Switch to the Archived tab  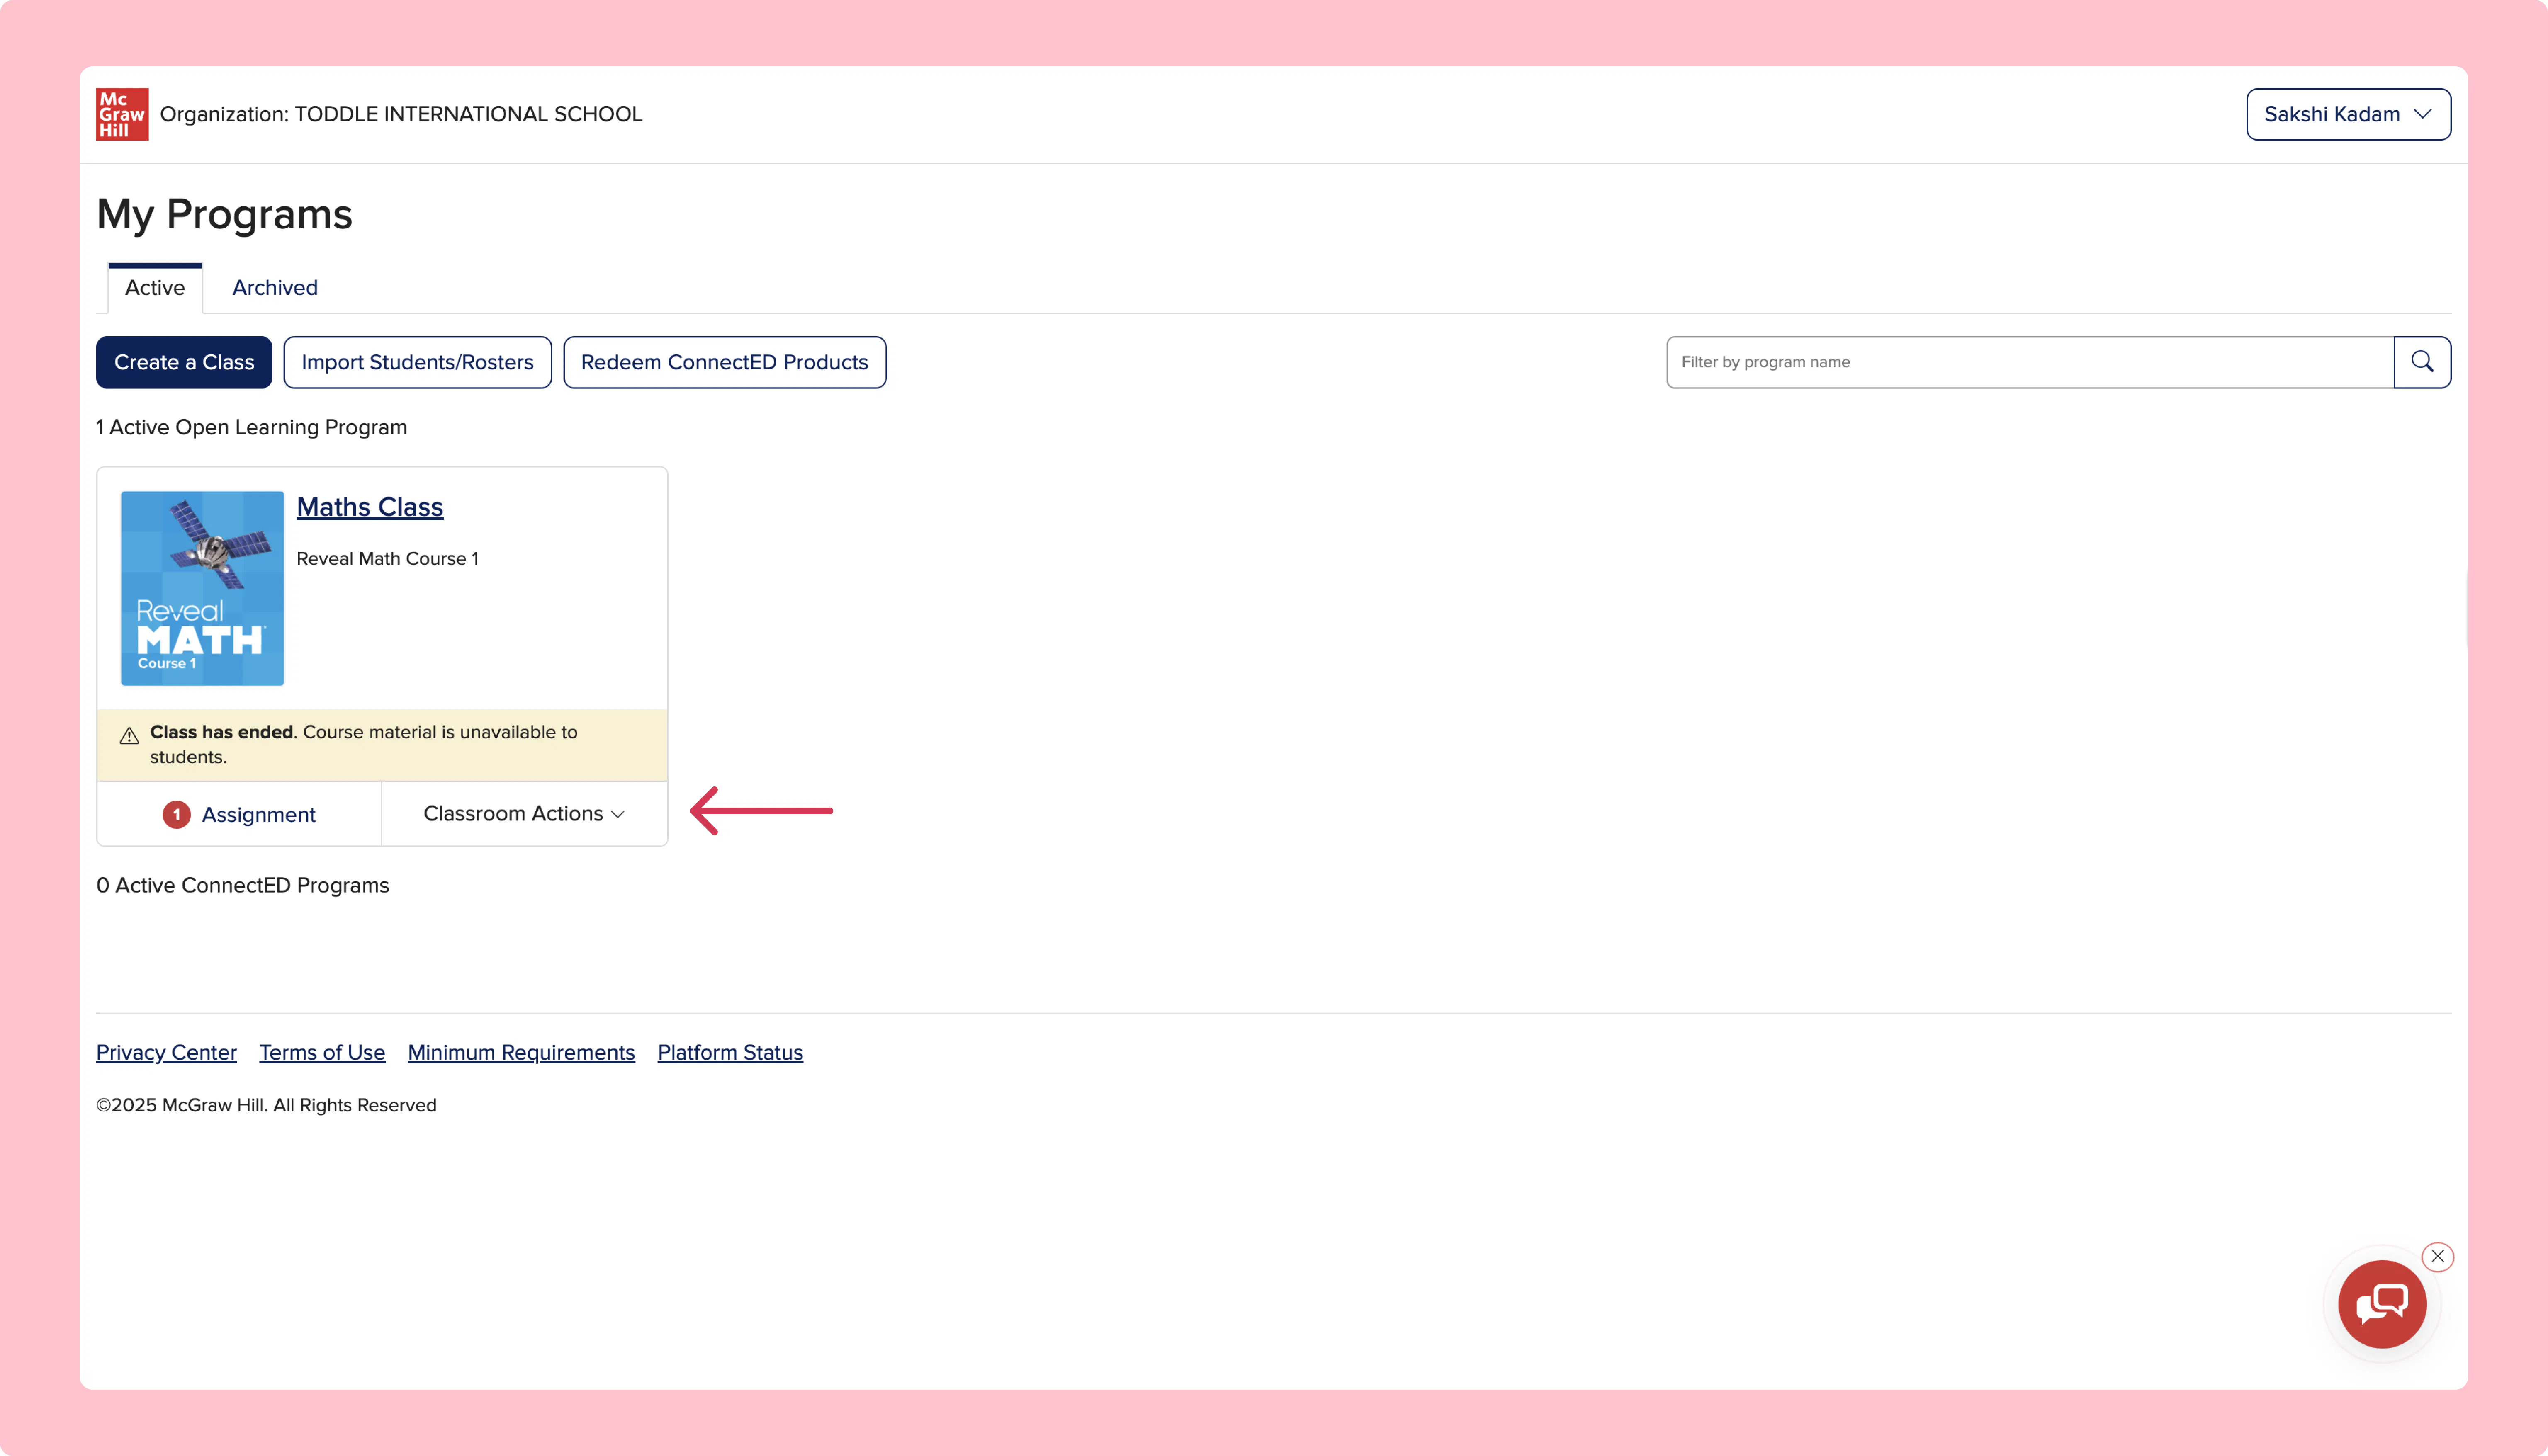pos(275,288)
